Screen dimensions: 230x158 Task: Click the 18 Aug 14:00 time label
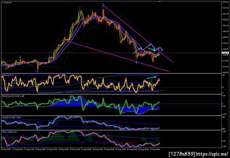click(41, 150)
